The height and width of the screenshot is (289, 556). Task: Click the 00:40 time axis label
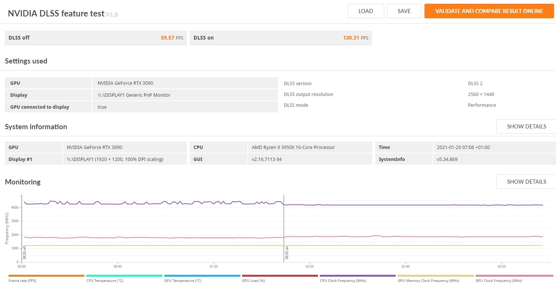point(117,267)
